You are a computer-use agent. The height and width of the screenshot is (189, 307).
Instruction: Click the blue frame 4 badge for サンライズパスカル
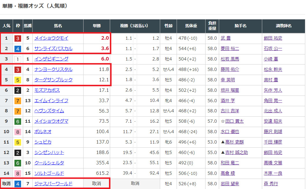tap(18, 49)
